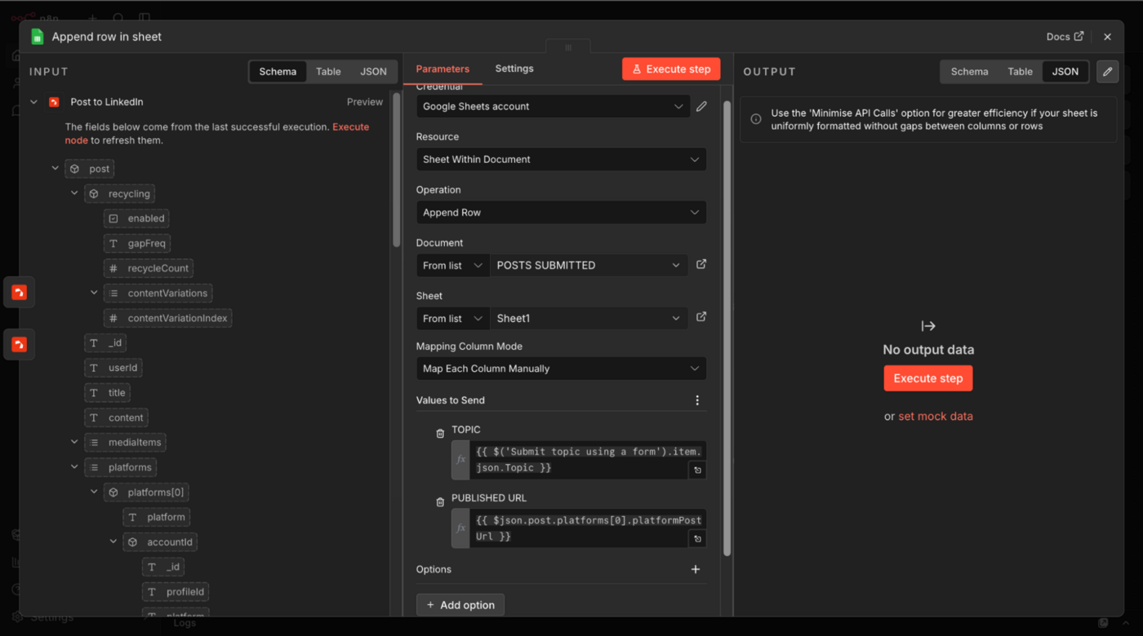
Task: Open POSTS SUBMITTED document in new tab icon
Action: pos(701,264)
